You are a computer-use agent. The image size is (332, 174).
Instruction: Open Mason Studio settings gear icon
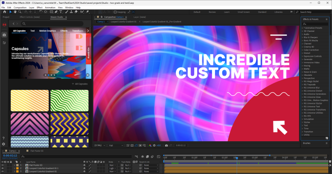pyautogui.click(x=4, y=144)
